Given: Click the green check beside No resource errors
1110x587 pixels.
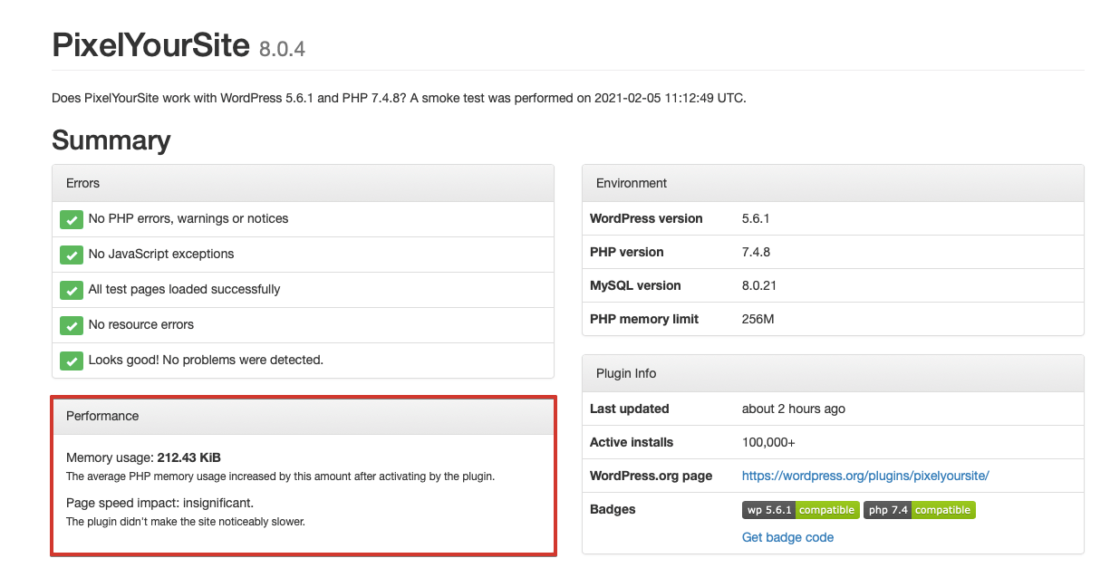Looking at the screenshot, I should coord(72,325).
